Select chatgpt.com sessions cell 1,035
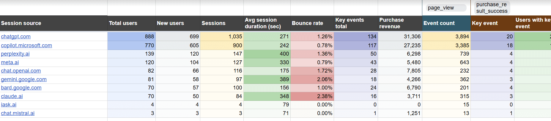 [222, 37]
